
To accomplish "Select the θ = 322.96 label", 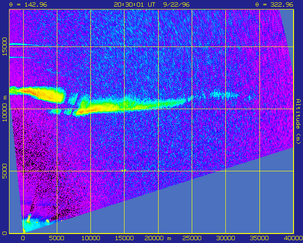I will (275, 4).
